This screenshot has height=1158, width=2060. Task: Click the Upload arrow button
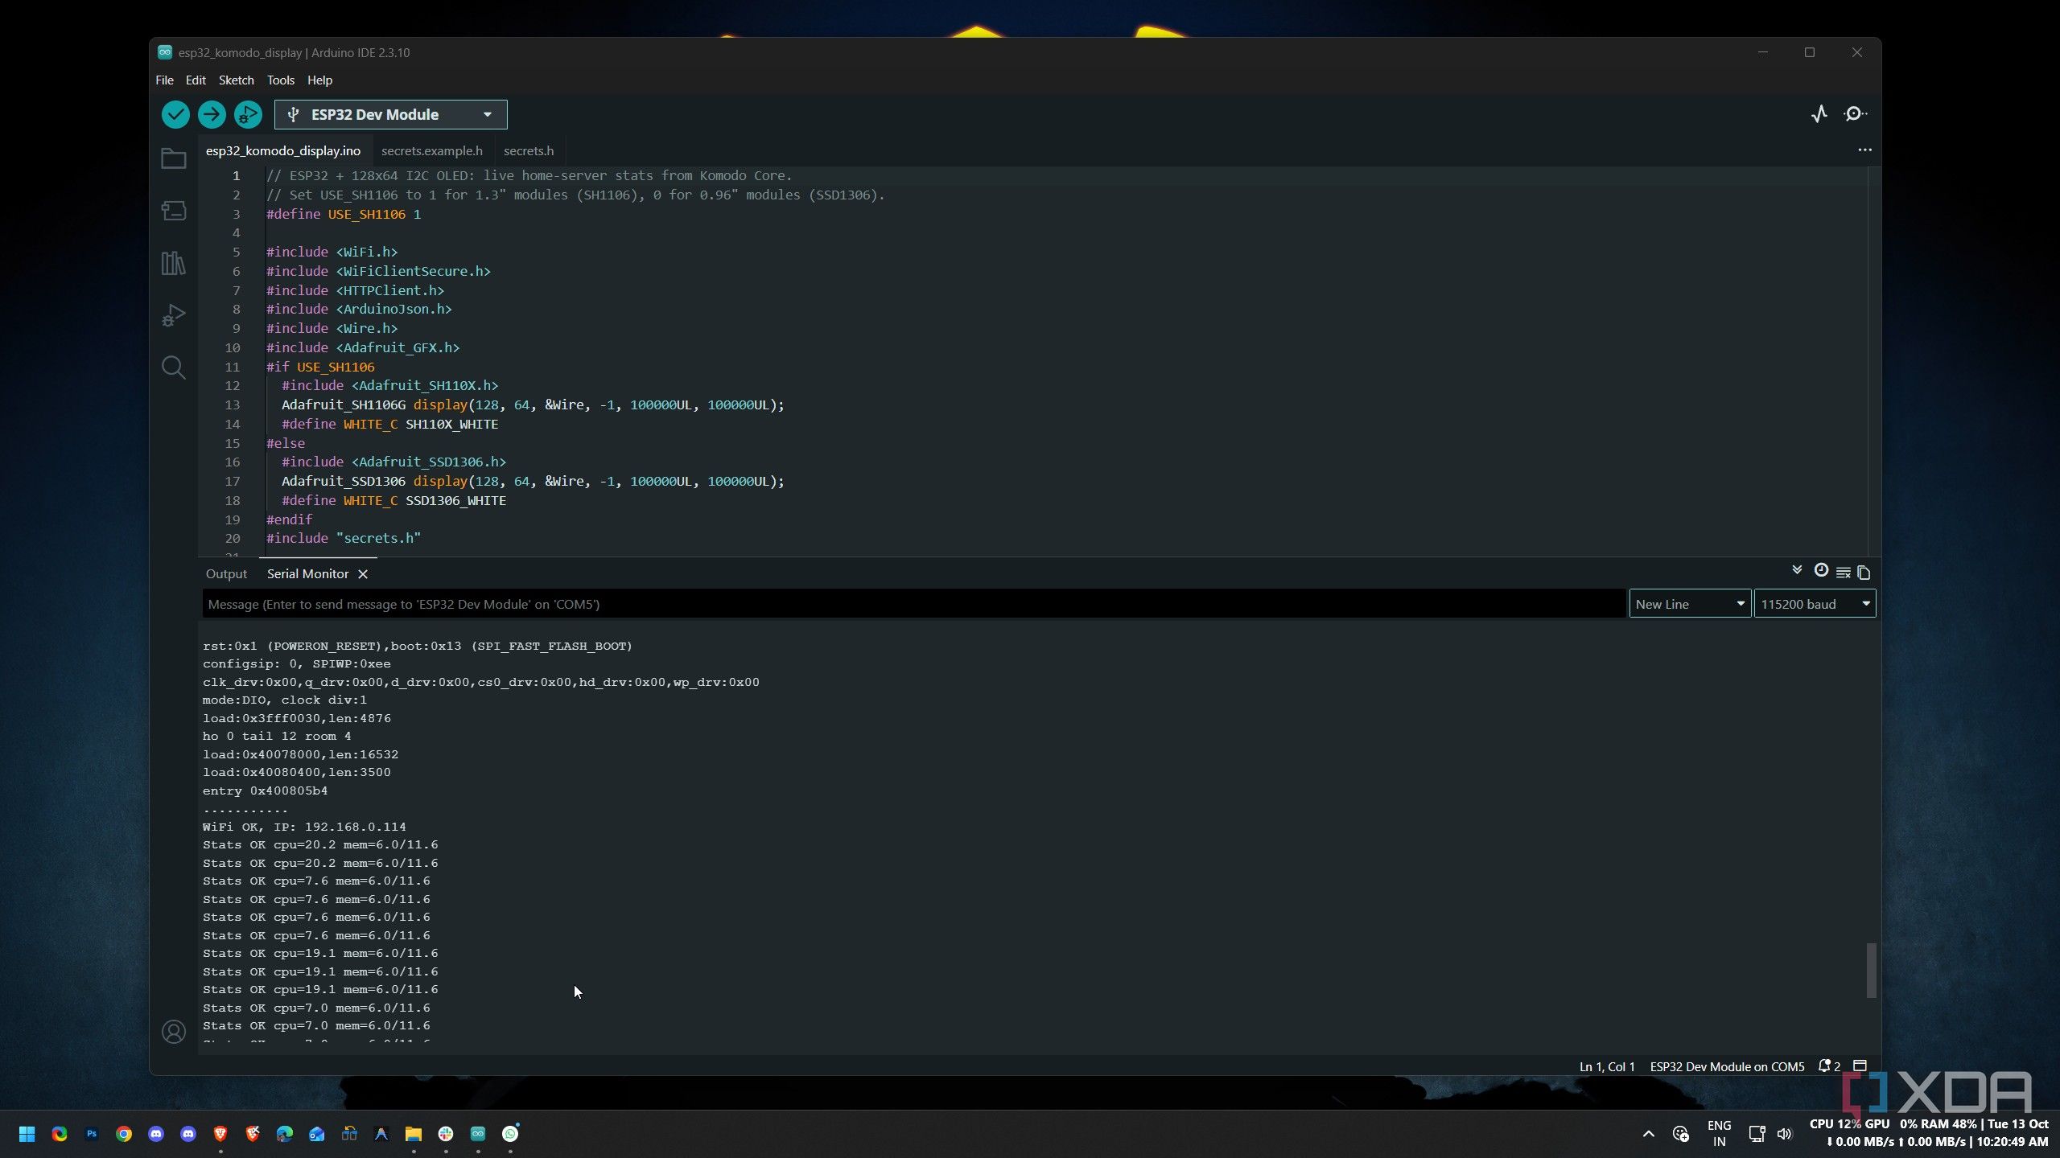pyautogui.click(x=212, y=114)
